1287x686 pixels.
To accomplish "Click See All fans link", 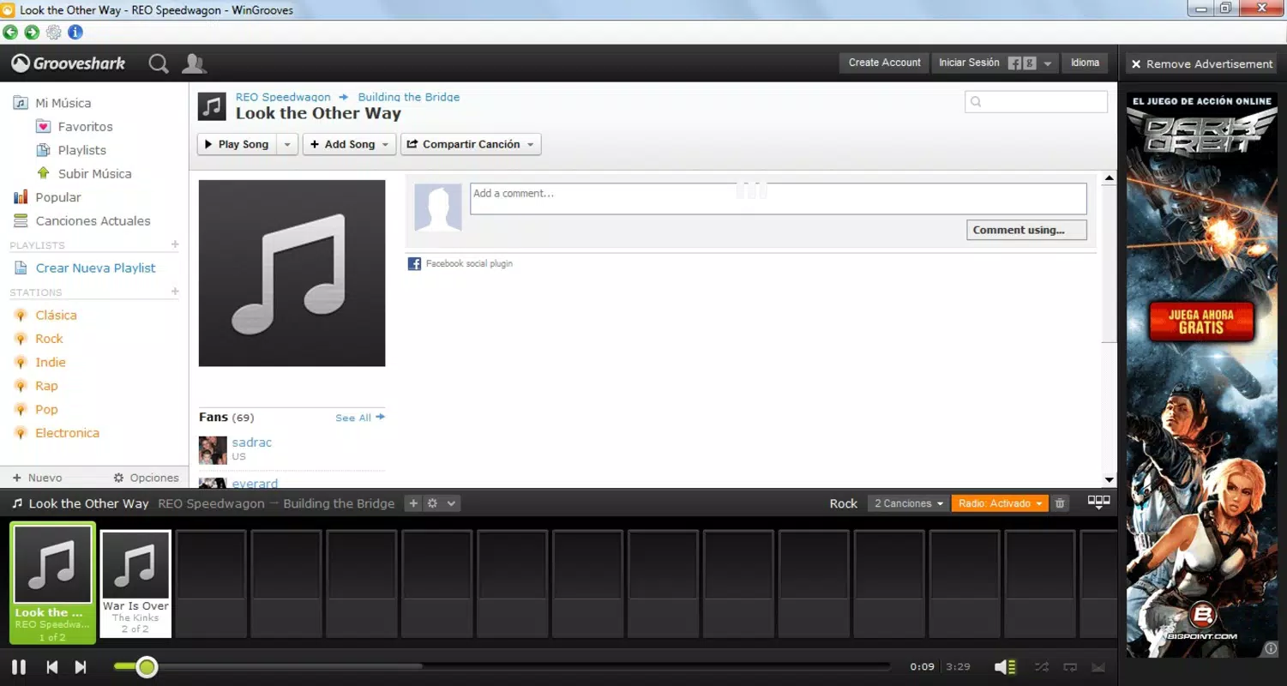I will [x=360, y=418].
